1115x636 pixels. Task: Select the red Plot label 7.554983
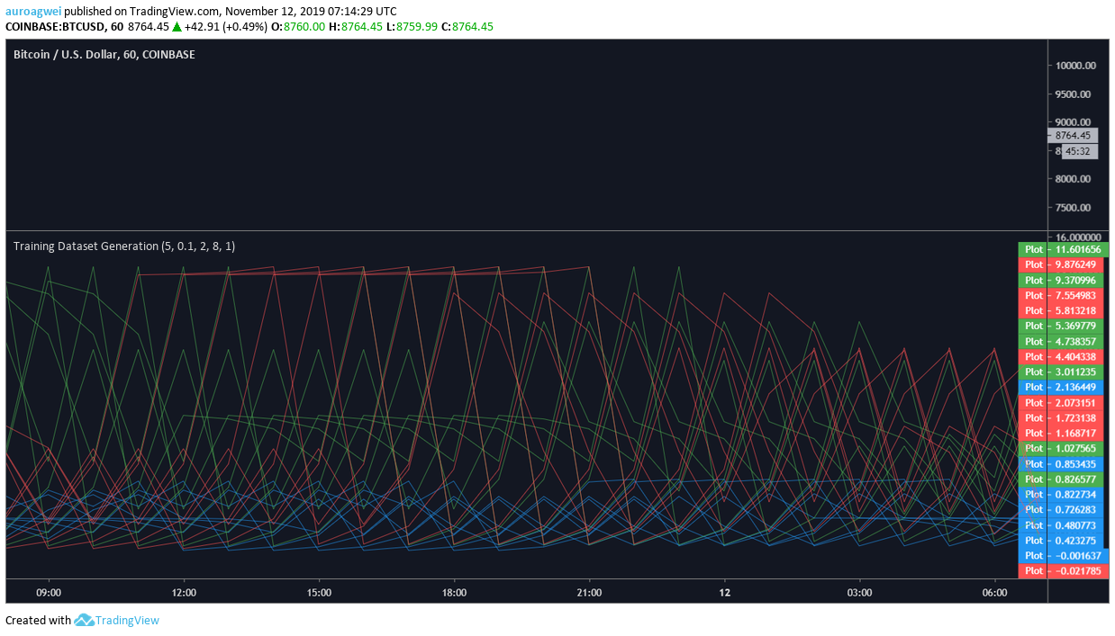[1060, 295]
